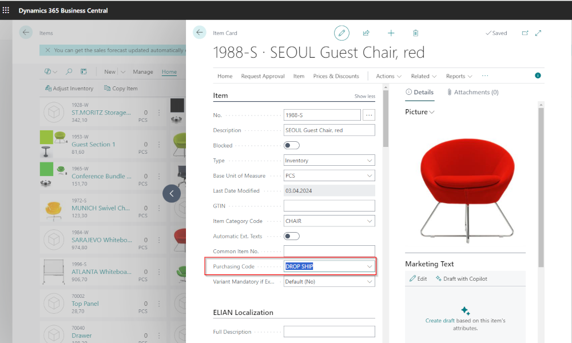Click the Item Card back arrow
The height and width of the screenshot is (343, 572).
click(x=200, y=33)
